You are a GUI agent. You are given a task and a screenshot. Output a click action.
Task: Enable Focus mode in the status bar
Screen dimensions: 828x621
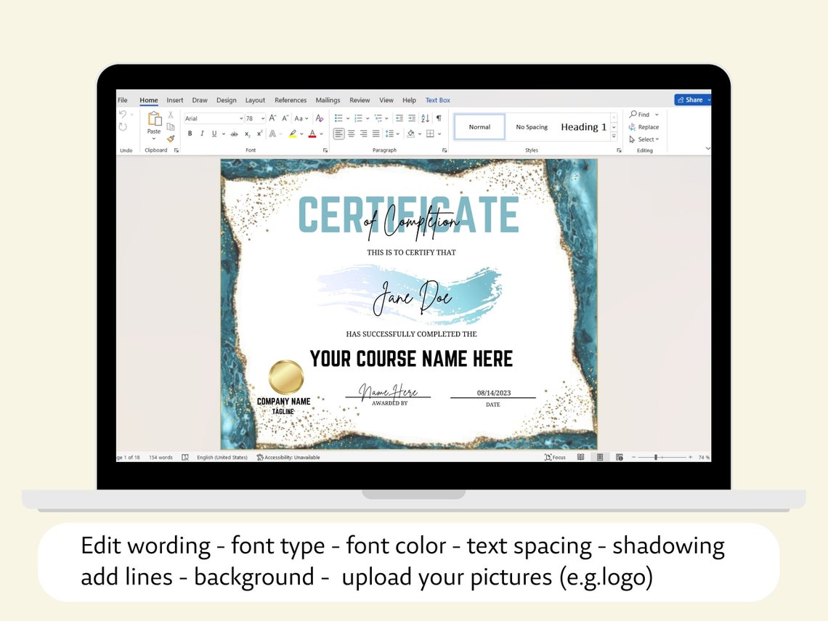556,457
